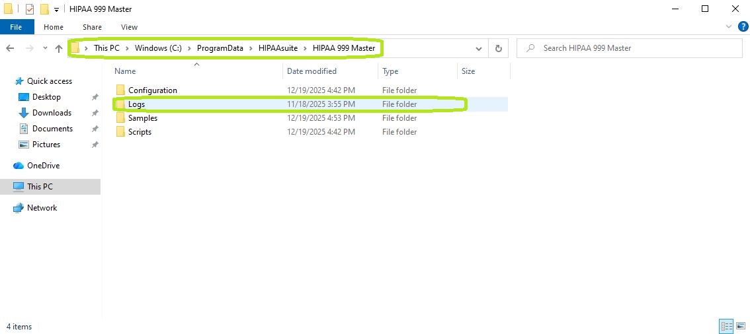Click HIPAAsuite breadcrumb

tap(278, 48)
